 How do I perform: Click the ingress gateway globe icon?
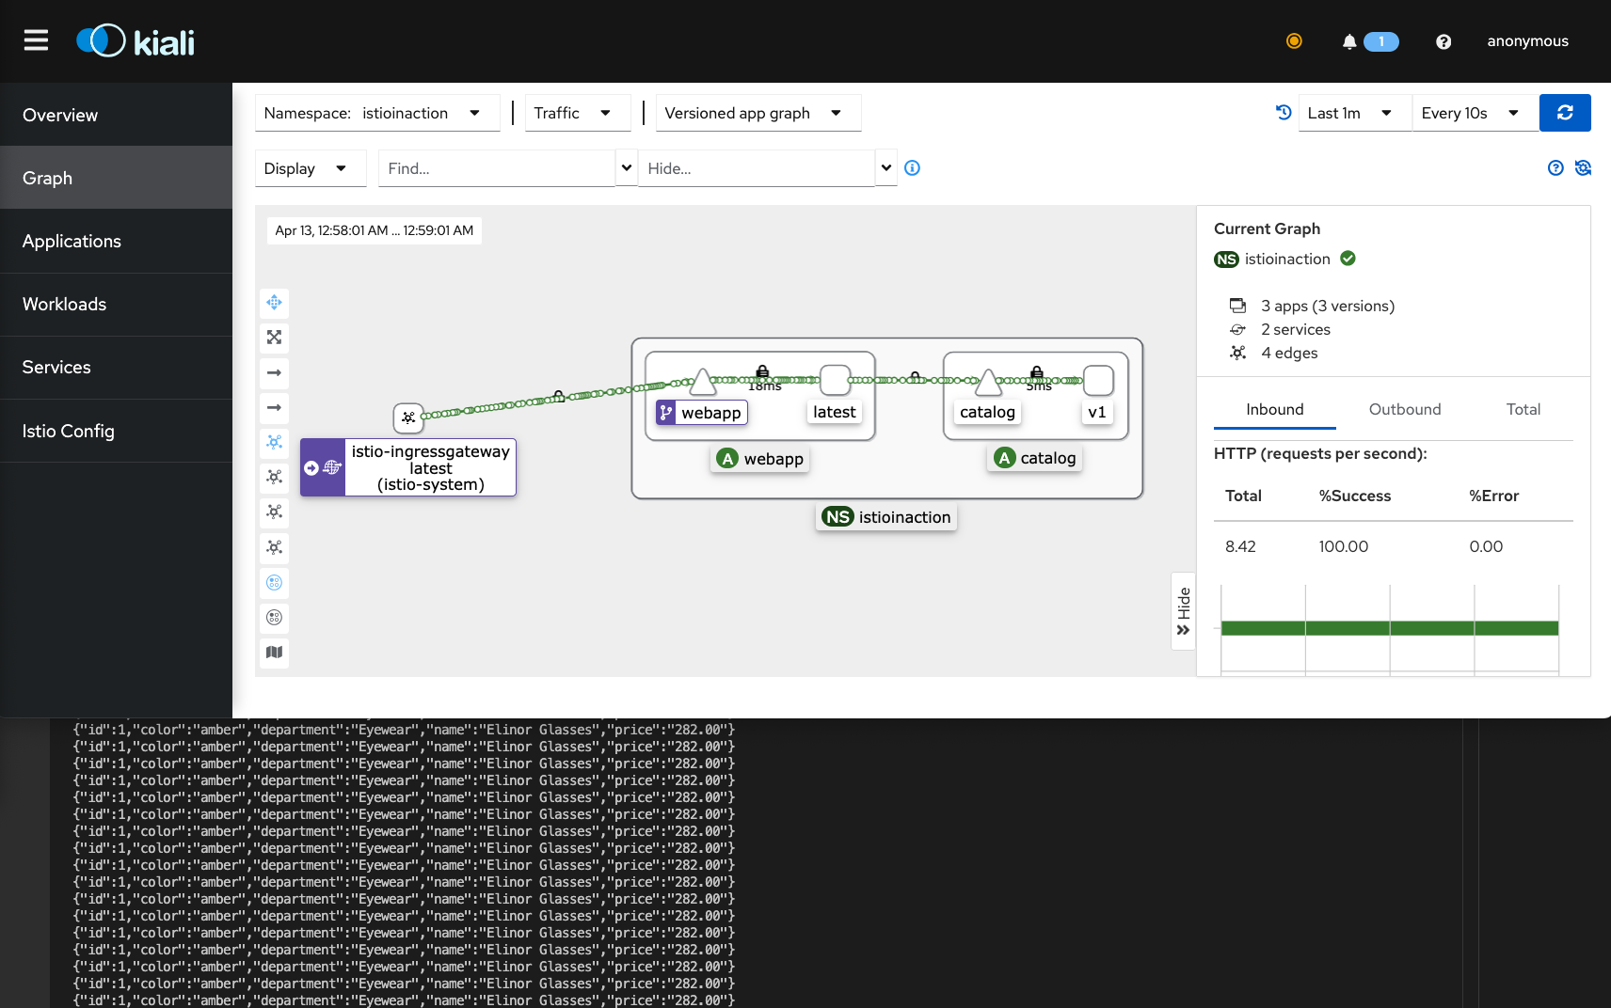(332, 467)
